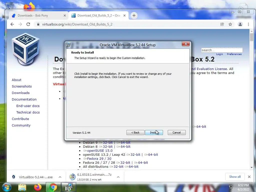Download openSUSE 13.2 32-bit build

(135, 154)
